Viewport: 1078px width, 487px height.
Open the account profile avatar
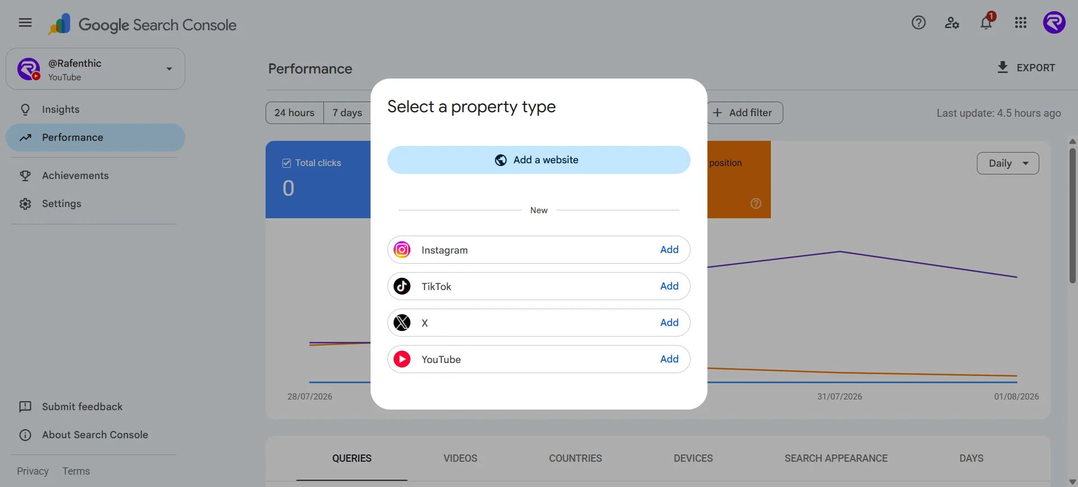[x=1054, y=22]
